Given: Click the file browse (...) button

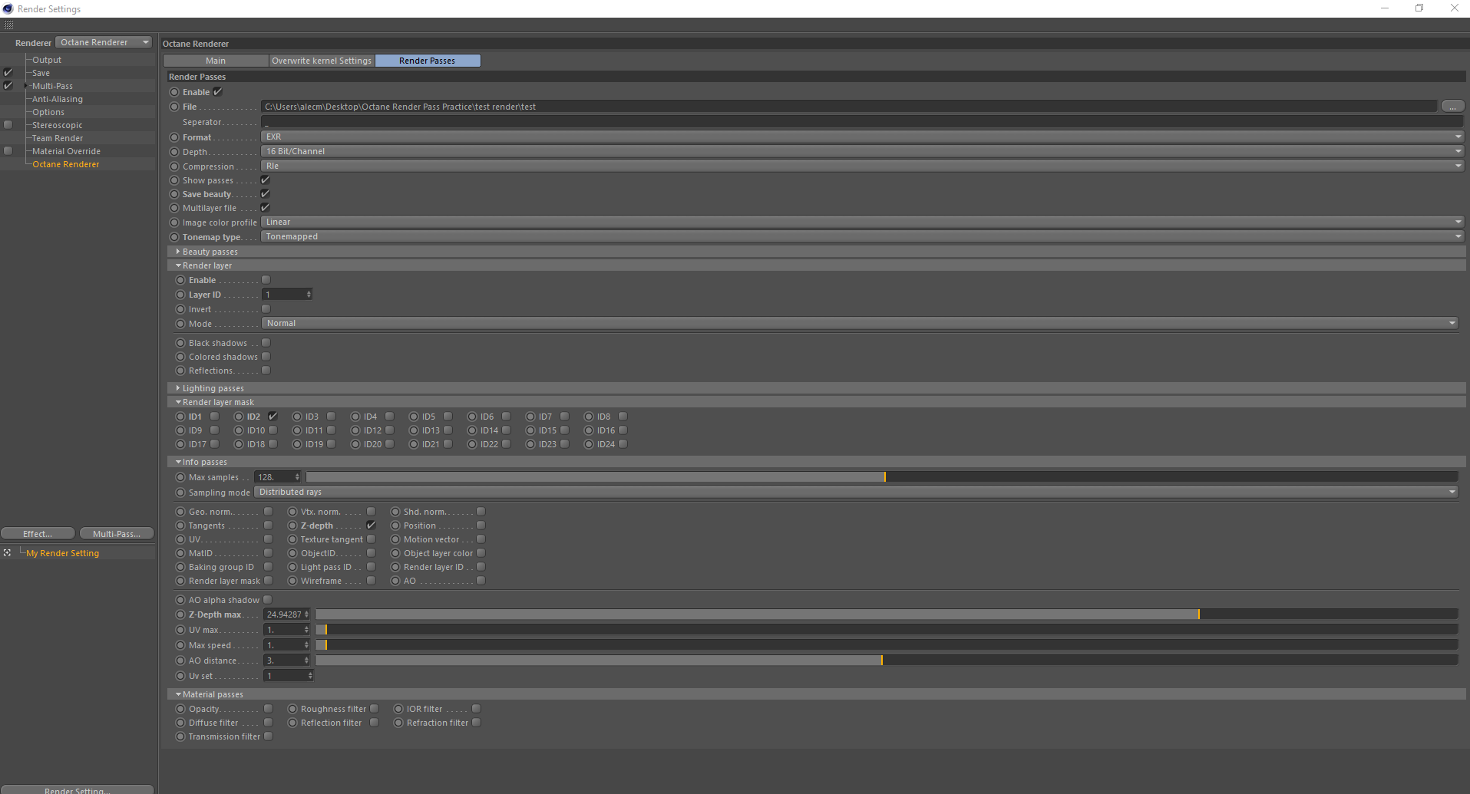Looking at the screenshot, I should 1452,107.
